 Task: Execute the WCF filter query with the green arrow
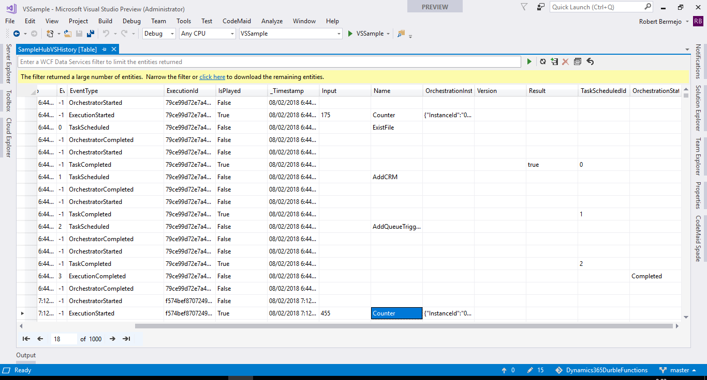529,61
